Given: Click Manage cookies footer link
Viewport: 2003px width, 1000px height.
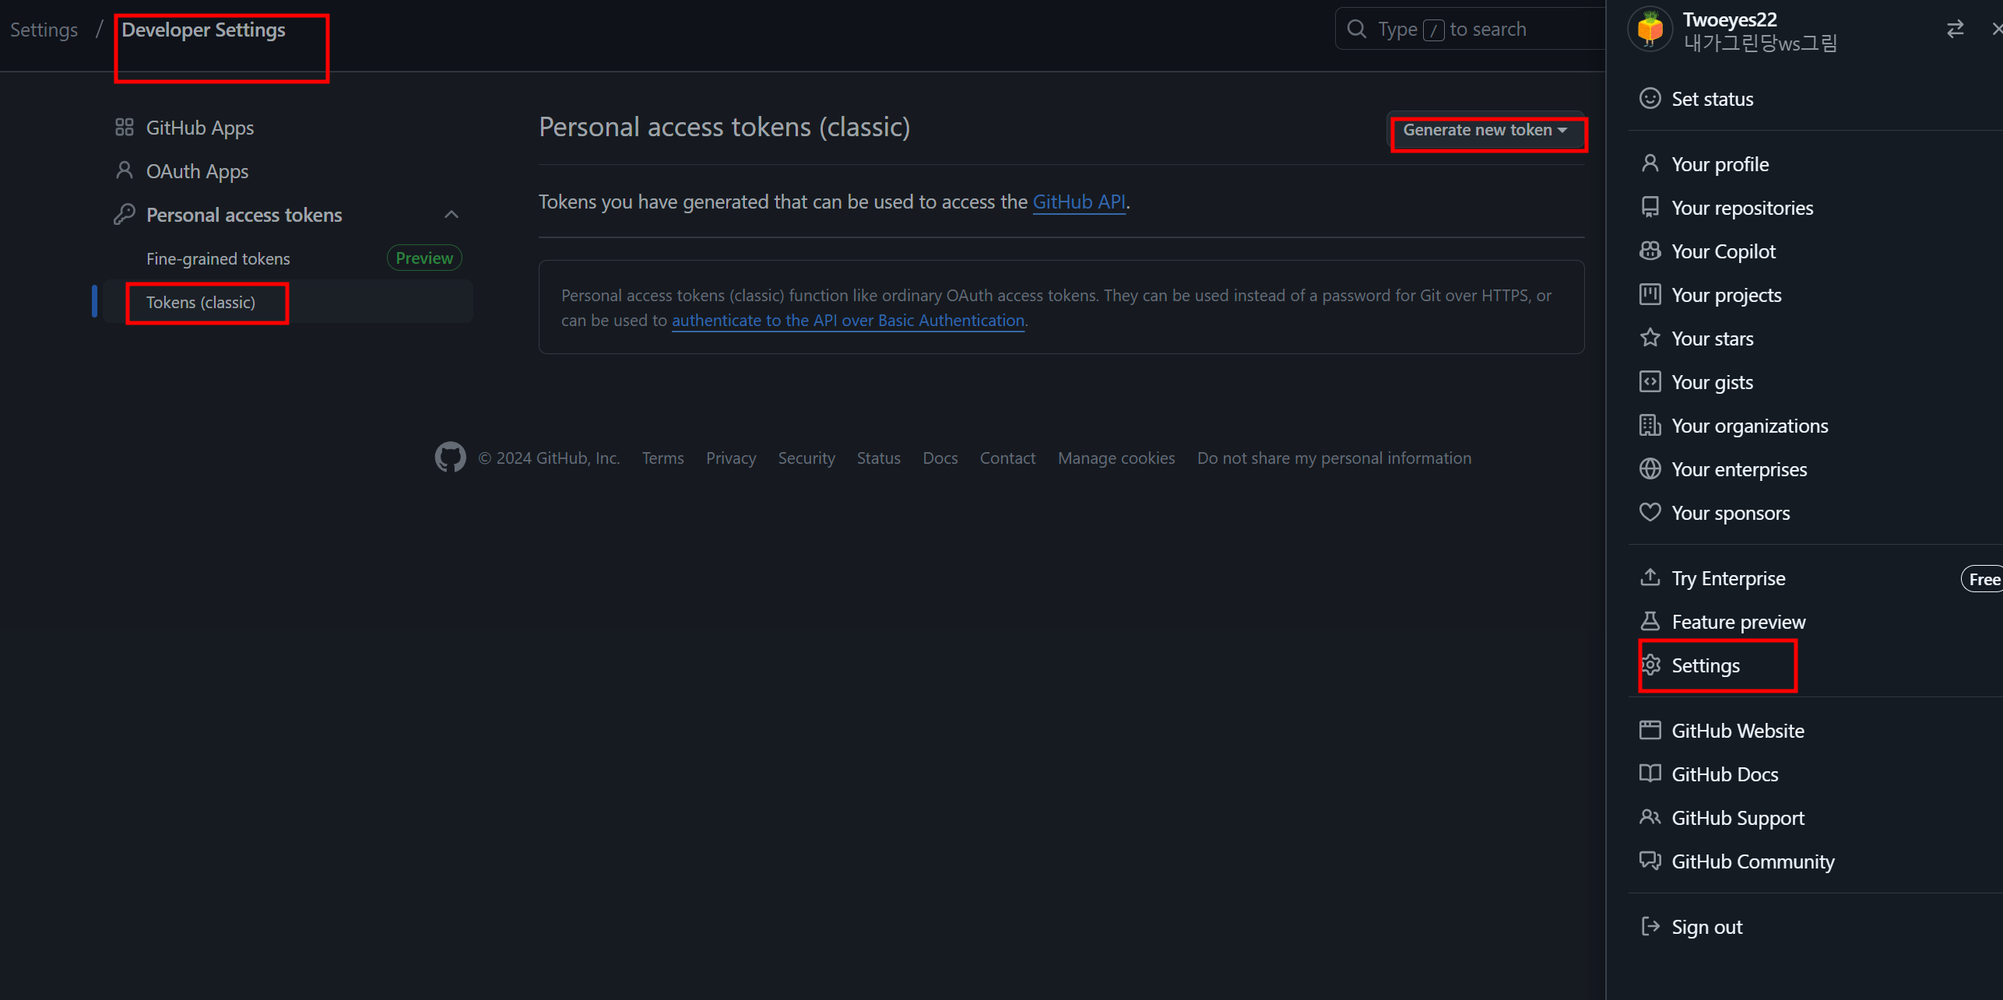Looking at the screenshot, I should [x=1116, y=458].
